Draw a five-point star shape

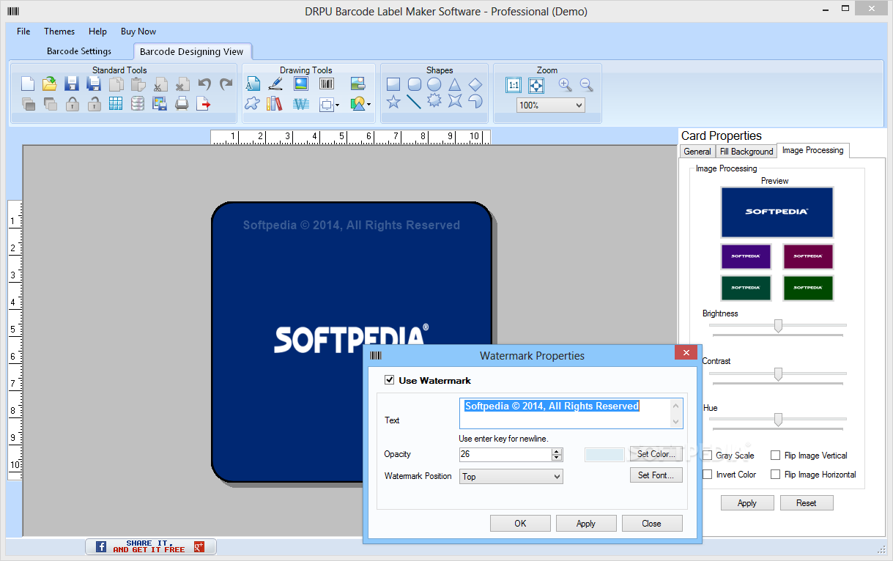(393, 102)
